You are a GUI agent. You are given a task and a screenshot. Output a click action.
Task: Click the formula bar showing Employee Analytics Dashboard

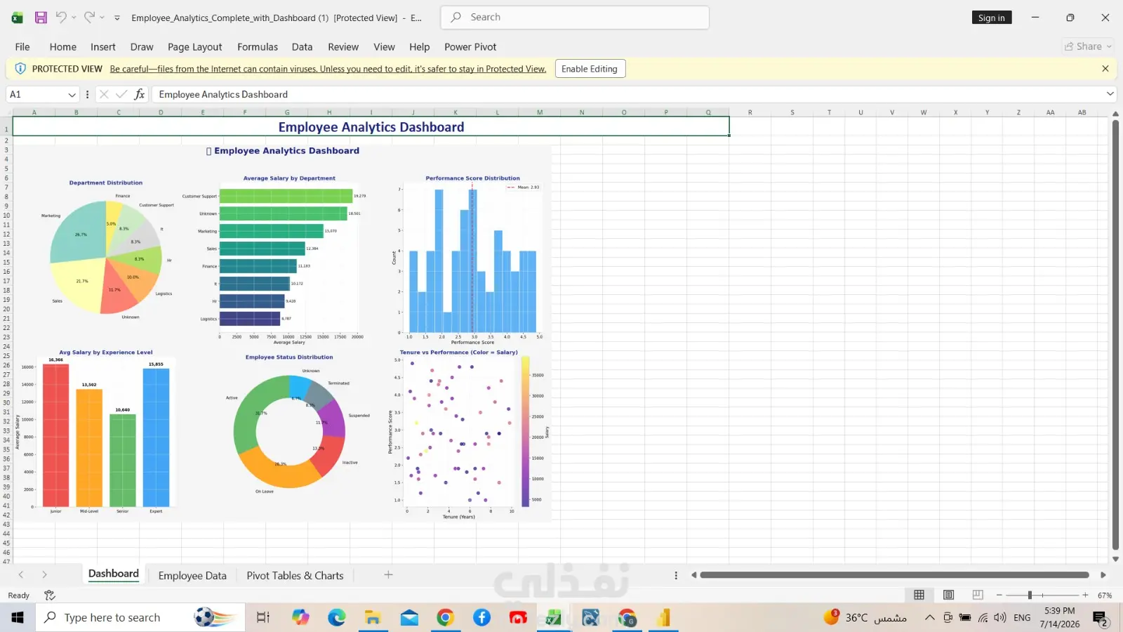[x=628, y=94]
